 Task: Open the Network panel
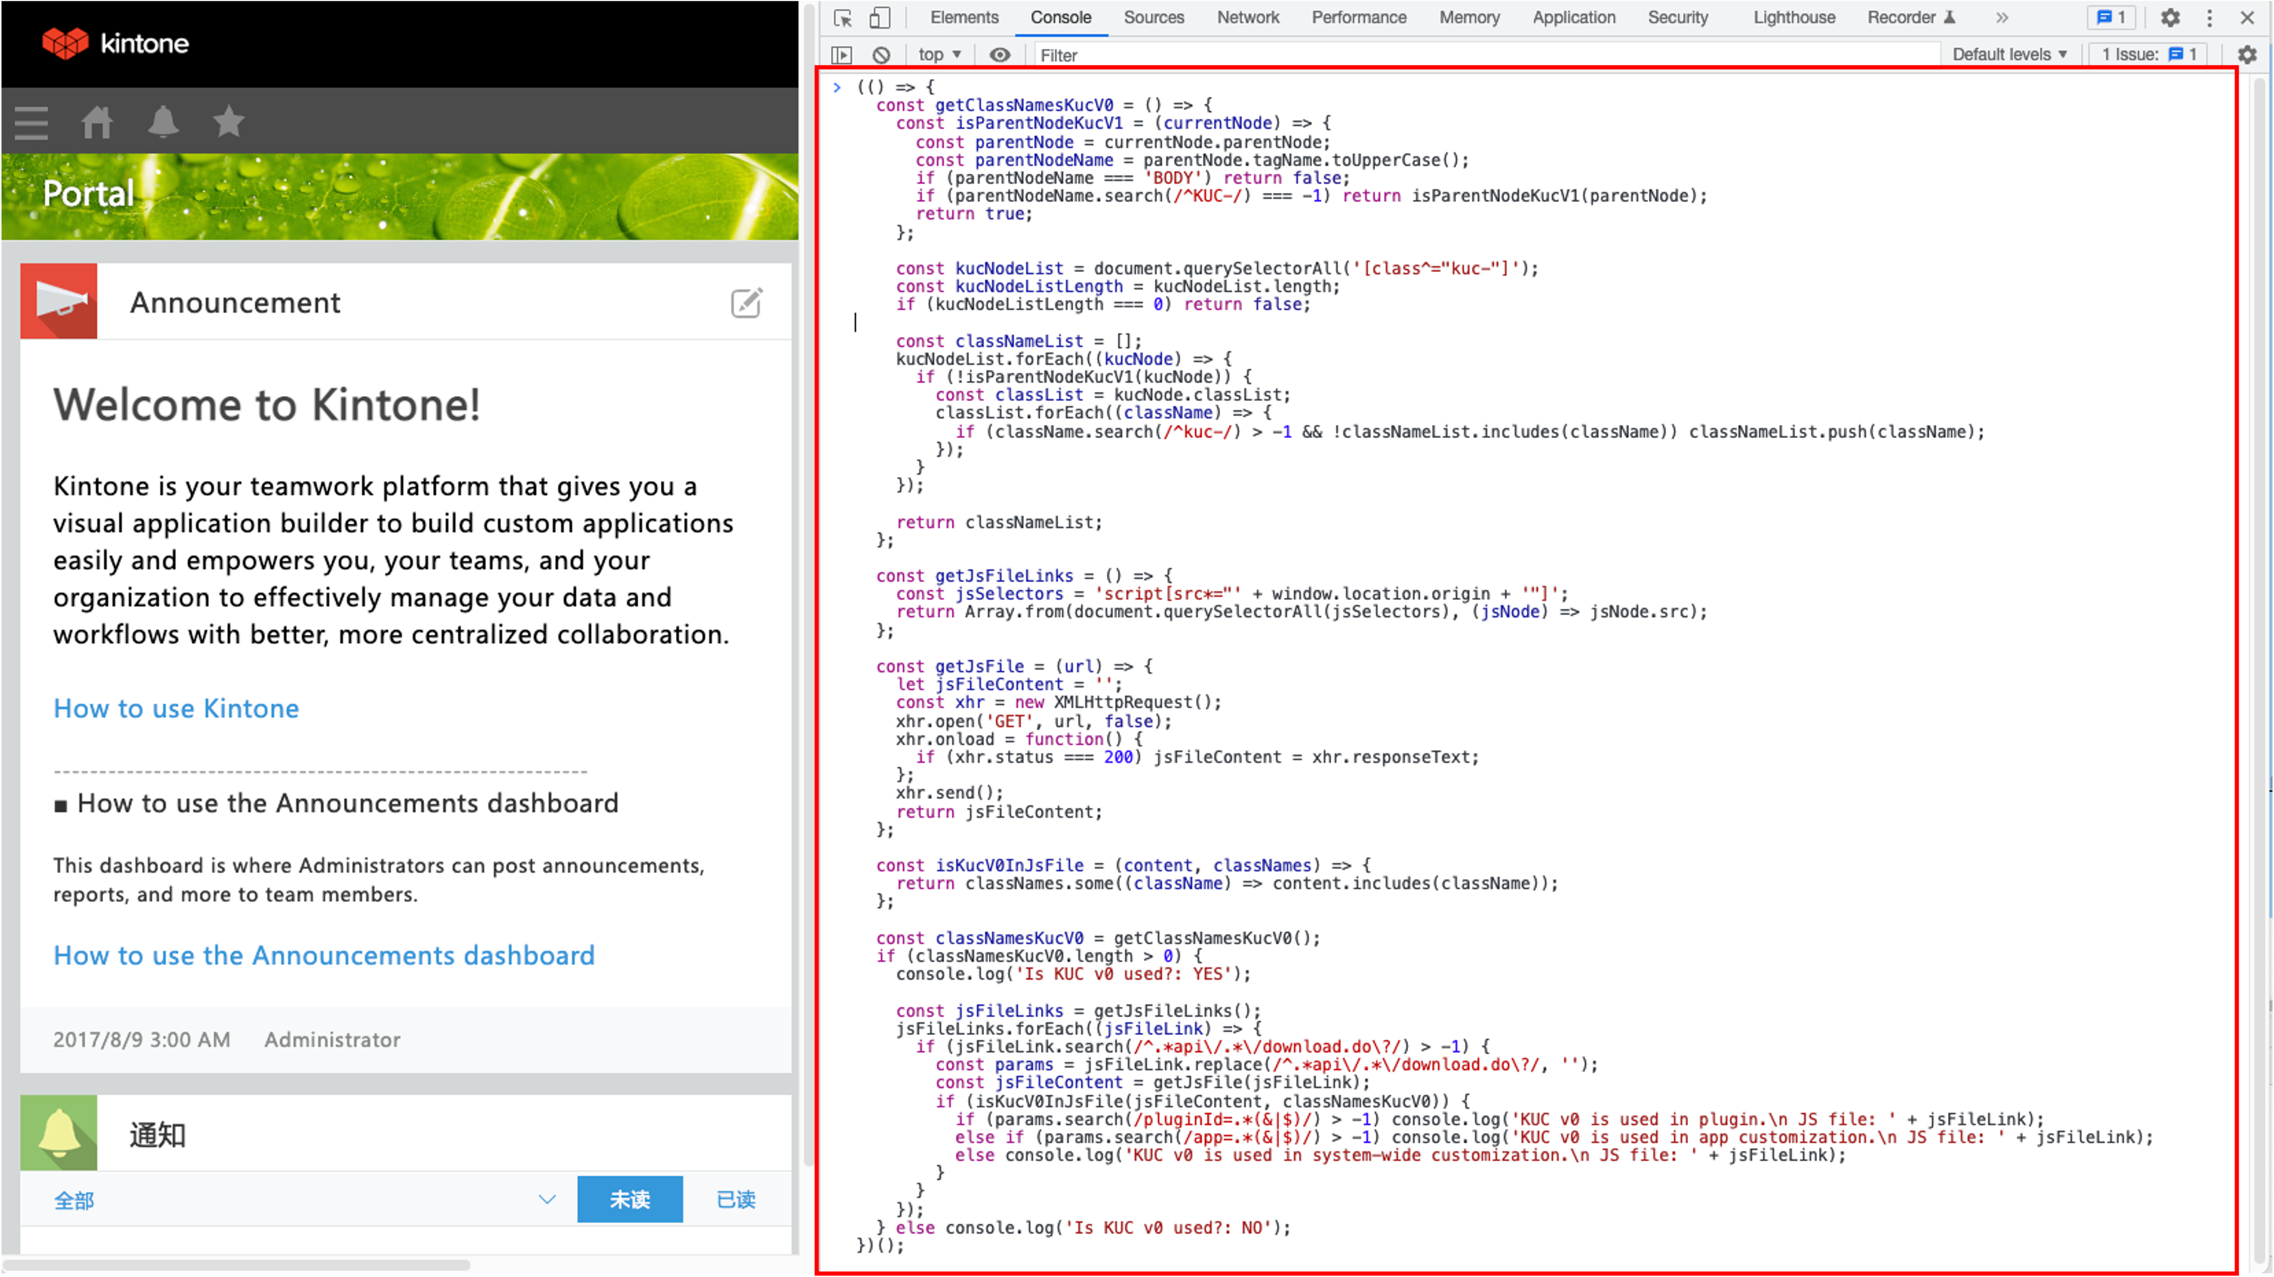1248,17
